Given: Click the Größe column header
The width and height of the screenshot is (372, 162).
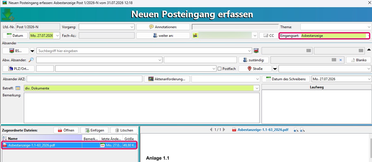Looking at the screenshot, I should click(x=130, y=139).
